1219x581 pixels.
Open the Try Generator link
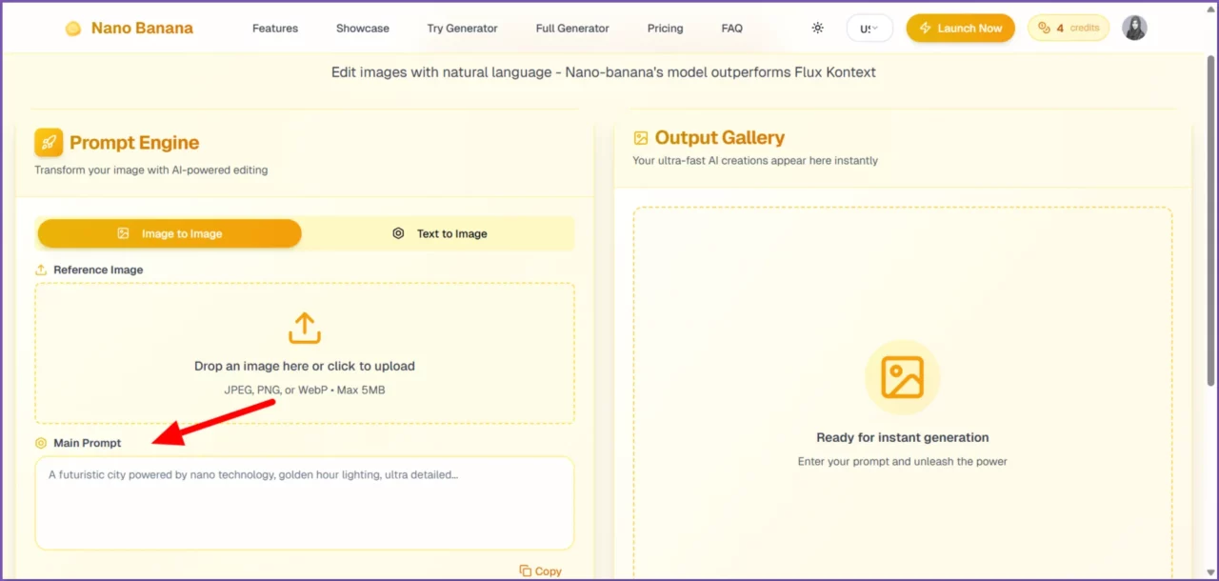pos(462,29)
